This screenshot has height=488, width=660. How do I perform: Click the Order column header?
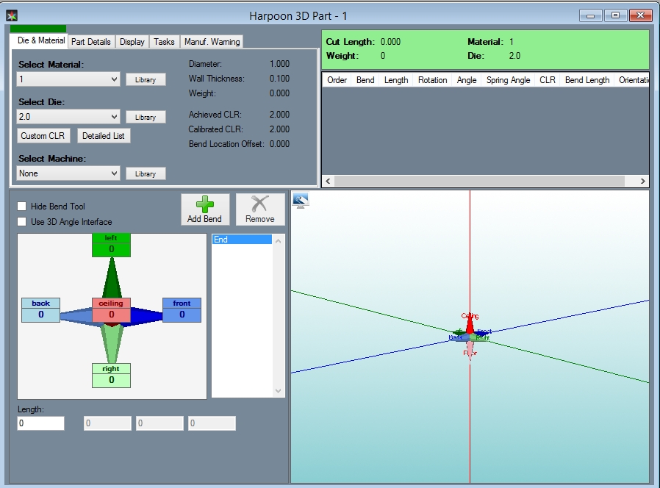337,80
